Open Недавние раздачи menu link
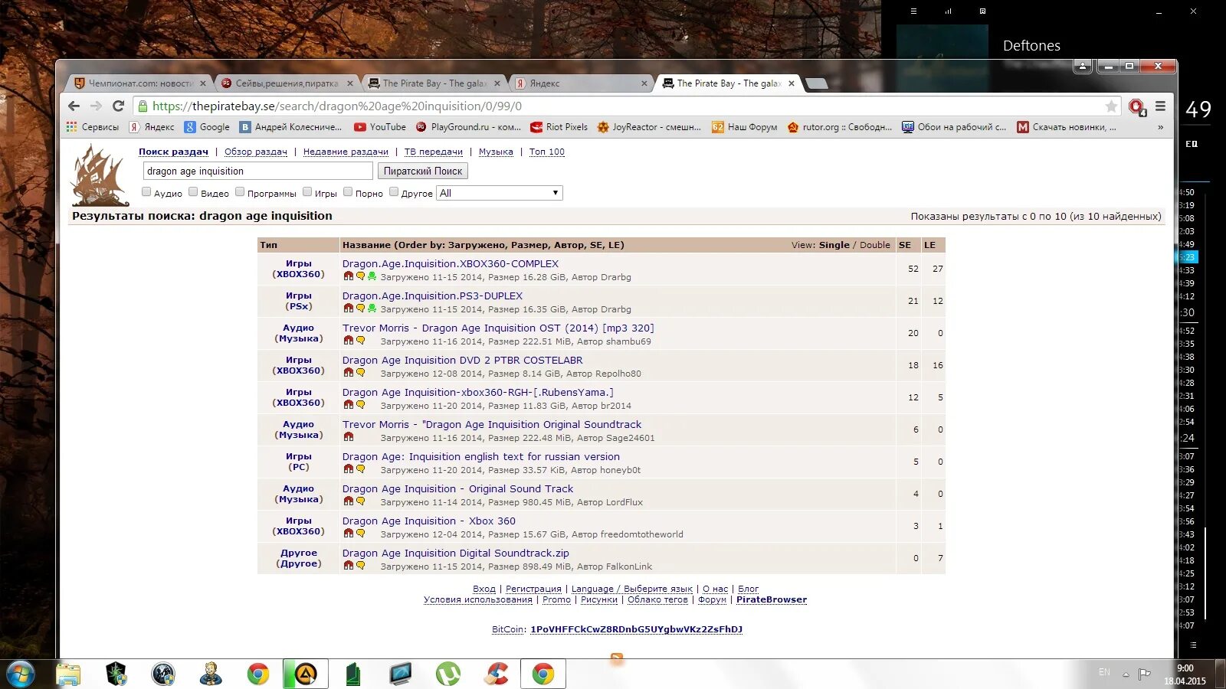1226x689 pixels. [x=346, y=152]
